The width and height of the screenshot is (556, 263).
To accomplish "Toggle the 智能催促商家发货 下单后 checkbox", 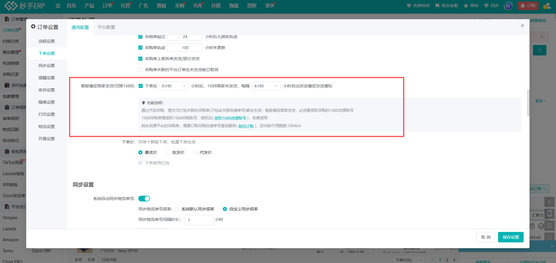I will point(140,86).
